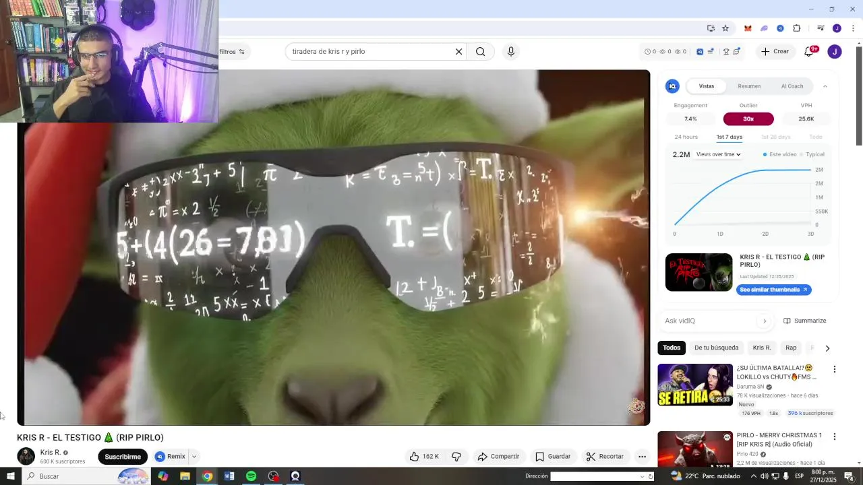Image resolution: width=863 pixels, height=485 pixels.
Task: Click See similar thumbnails
Action: click(x=773, y=290)
